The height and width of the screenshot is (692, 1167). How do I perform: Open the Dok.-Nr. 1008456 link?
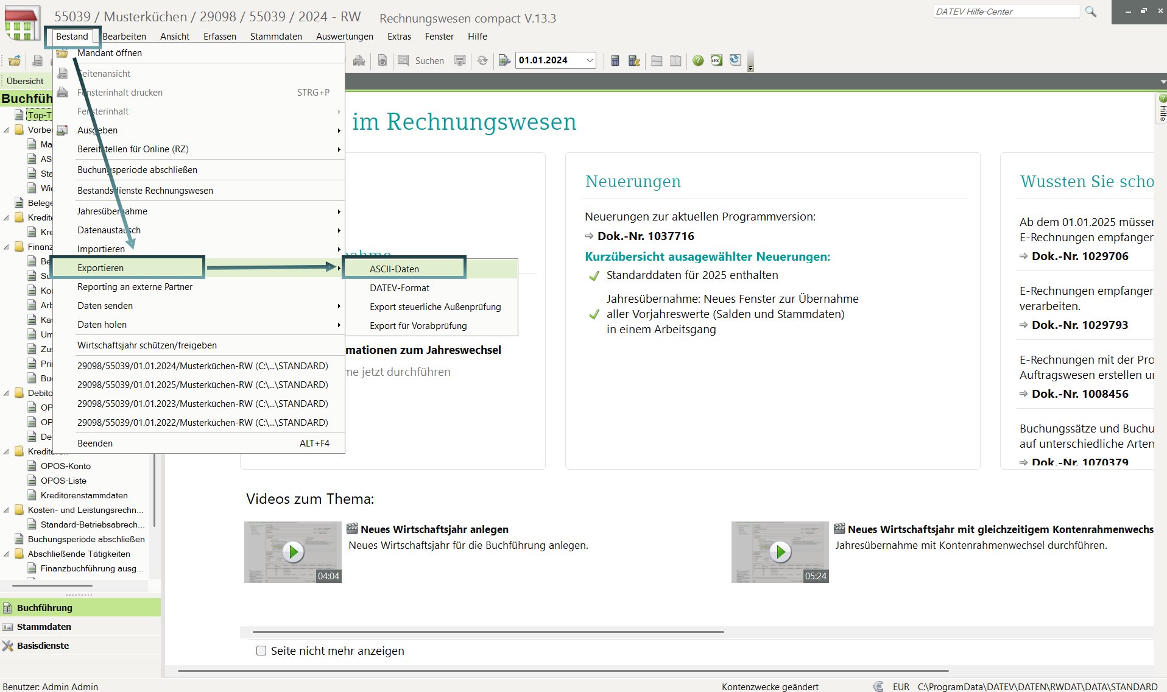pos(1079,394)
